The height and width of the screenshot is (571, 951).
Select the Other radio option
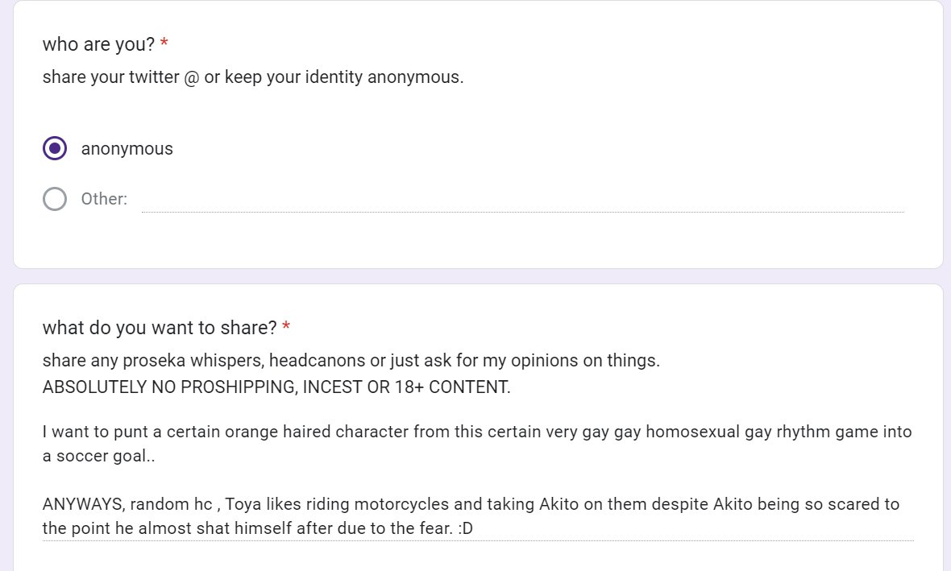click(x=55, y=199)
